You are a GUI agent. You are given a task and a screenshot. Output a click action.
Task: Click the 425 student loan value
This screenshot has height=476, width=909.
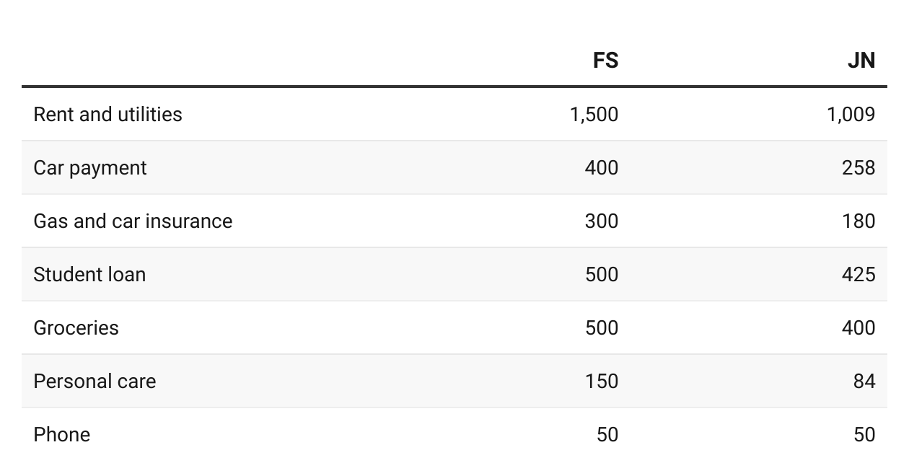858,274
